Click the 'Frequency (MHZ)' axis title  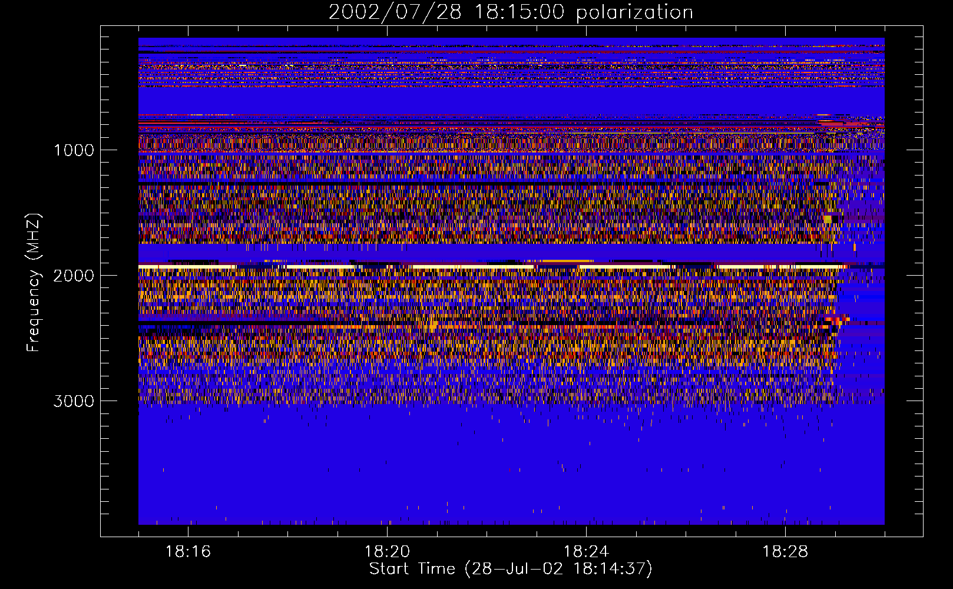[34, 283]
